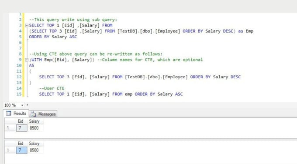Select Eid column header in first grid
Image resolution: width=297 pixels, height=164 pixels.
pyautogui.click(x=21, y=121)
